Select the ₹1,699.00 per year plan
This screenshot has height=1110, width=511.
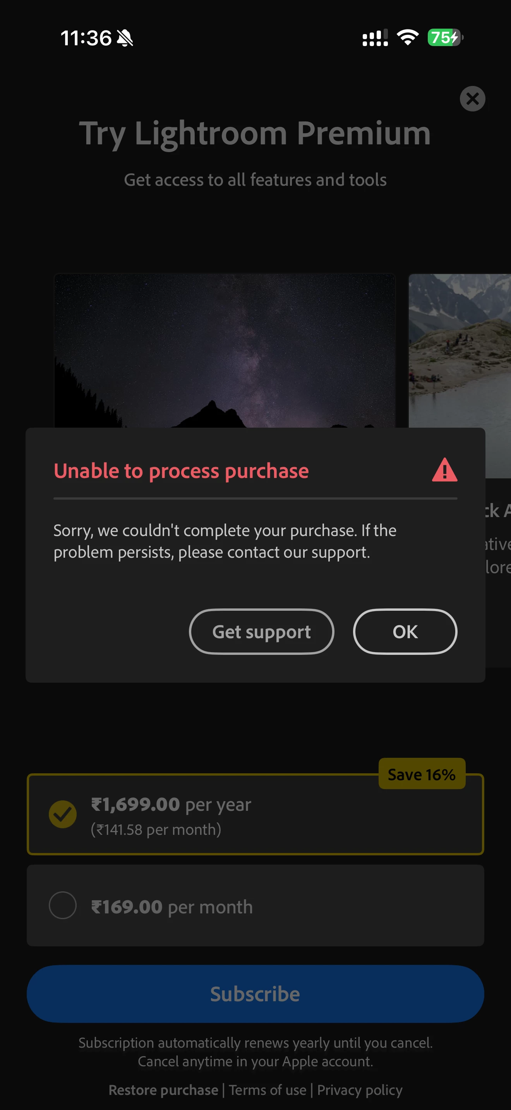[x=255, y=814]
